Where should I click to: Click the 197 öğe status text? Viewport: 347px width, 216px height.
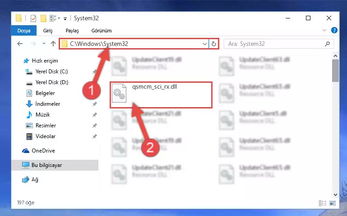26,202
